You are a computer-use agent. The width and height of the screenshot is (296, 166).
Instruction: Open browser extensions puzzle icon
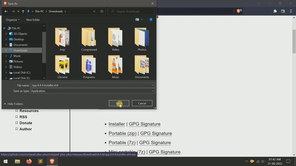click(275, 11)
